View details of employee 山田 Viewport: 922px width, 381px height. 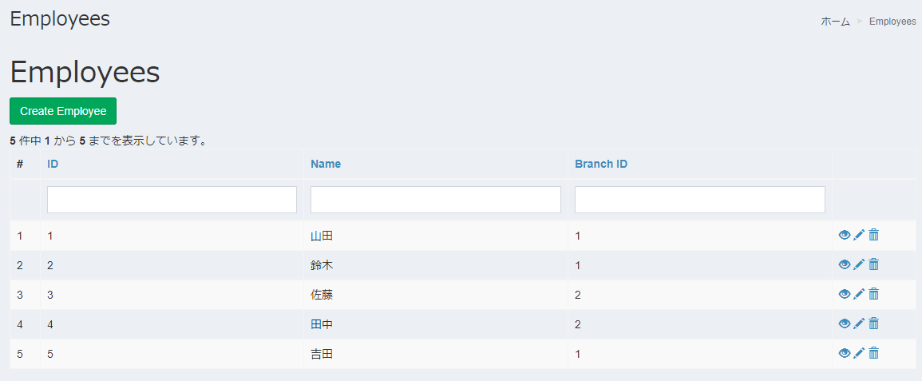point(845,235)
